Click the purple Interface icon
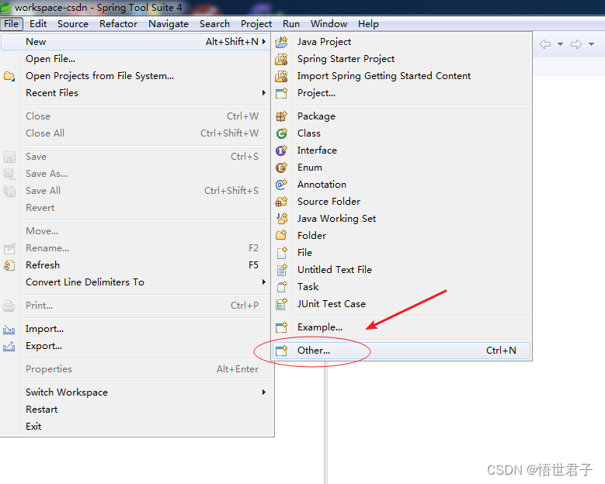This screenshot has height=484, width=605. (x=281, y=150)
